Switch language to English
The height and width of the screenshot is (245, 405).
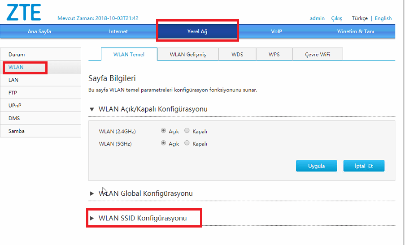pyautogui.click(x=383, y=18)
